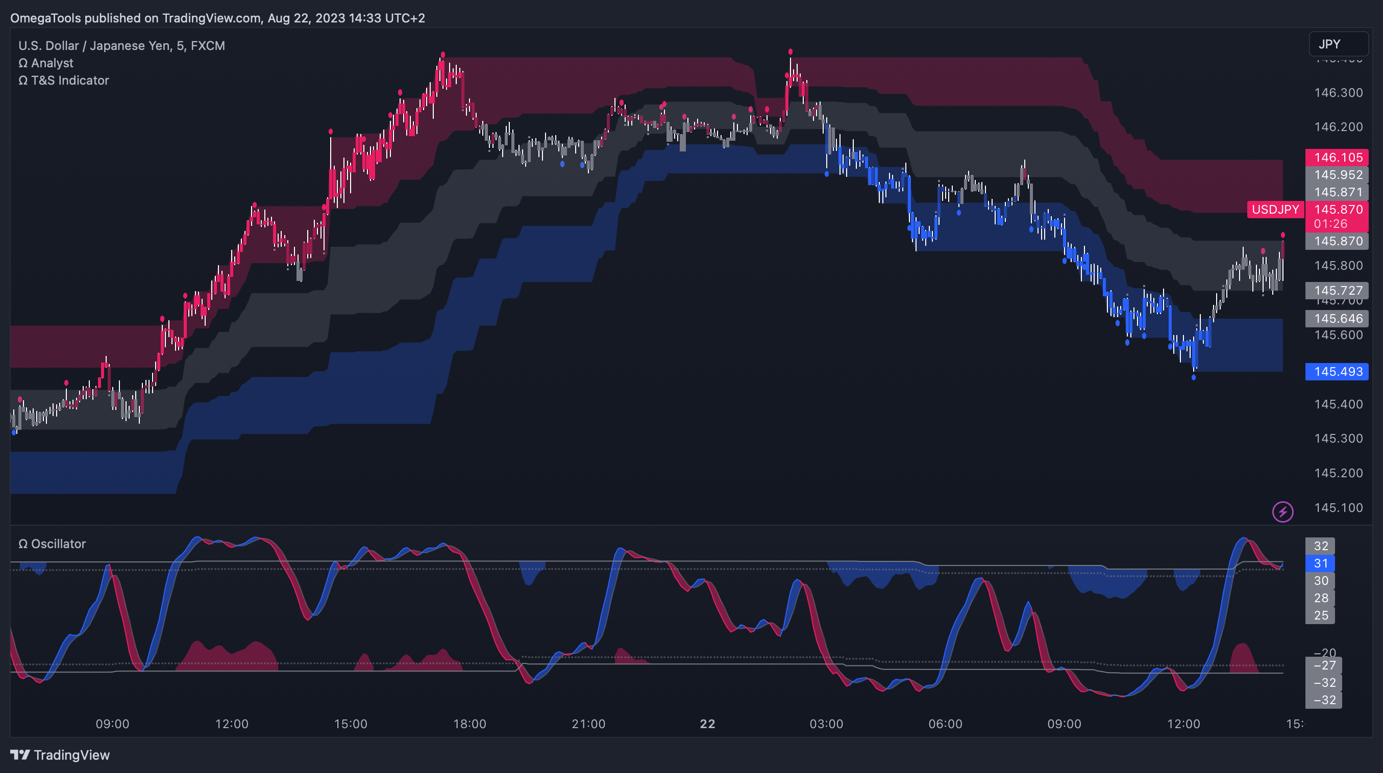Click the TradingView logo
The image size is (1383, 773).
(x=60, y=755)
